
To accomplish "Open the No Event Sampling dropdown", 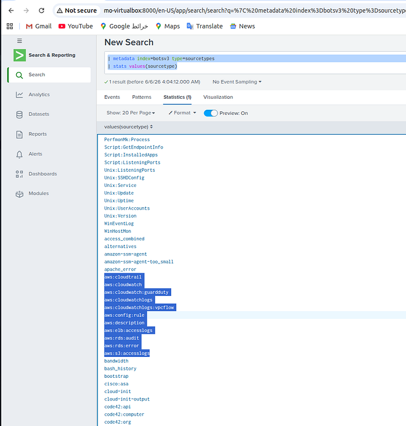I will pyautogui.click(x=237, y=82).
